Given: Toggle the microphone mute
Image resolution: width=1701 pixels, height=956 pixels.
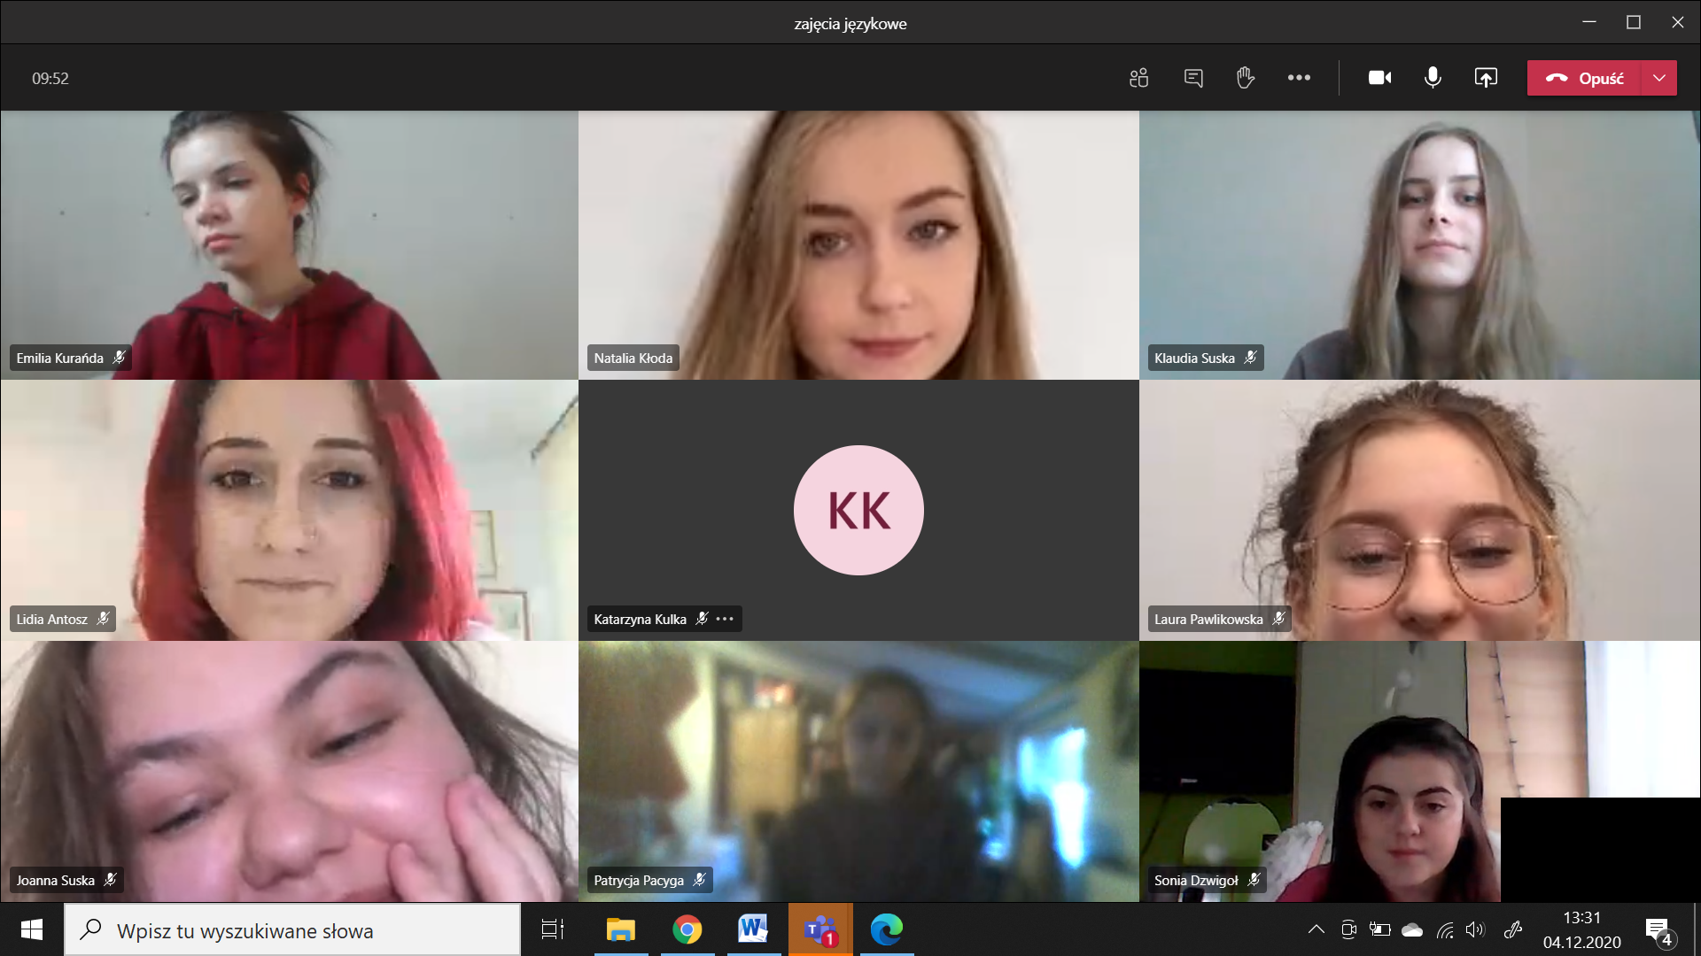Looking at the screenshot, I should click(x=1433, y=78).
